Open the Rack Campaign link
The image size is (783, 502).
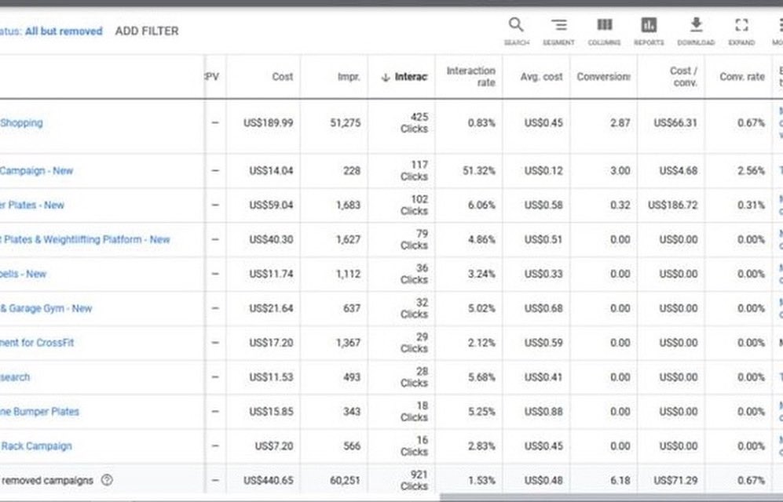36,446
